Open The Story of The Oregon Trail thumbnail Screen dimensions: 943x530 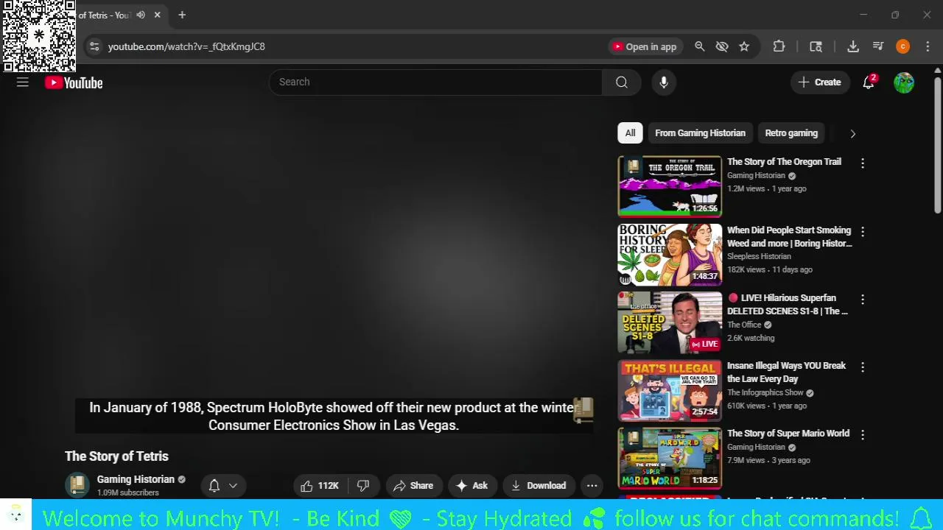[x=670, y=185]
